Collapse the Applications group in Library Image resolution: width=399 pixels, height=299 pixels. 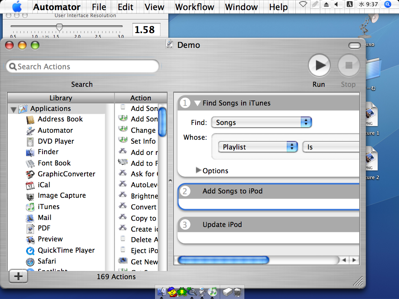tap(14, 109)
